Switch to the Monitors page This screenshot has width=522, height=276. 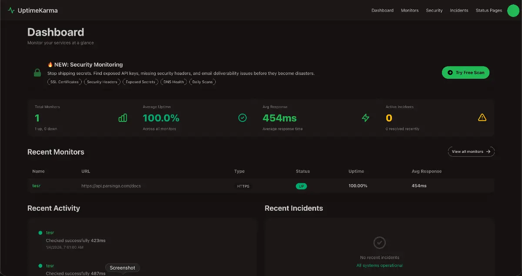coord(409,10)
